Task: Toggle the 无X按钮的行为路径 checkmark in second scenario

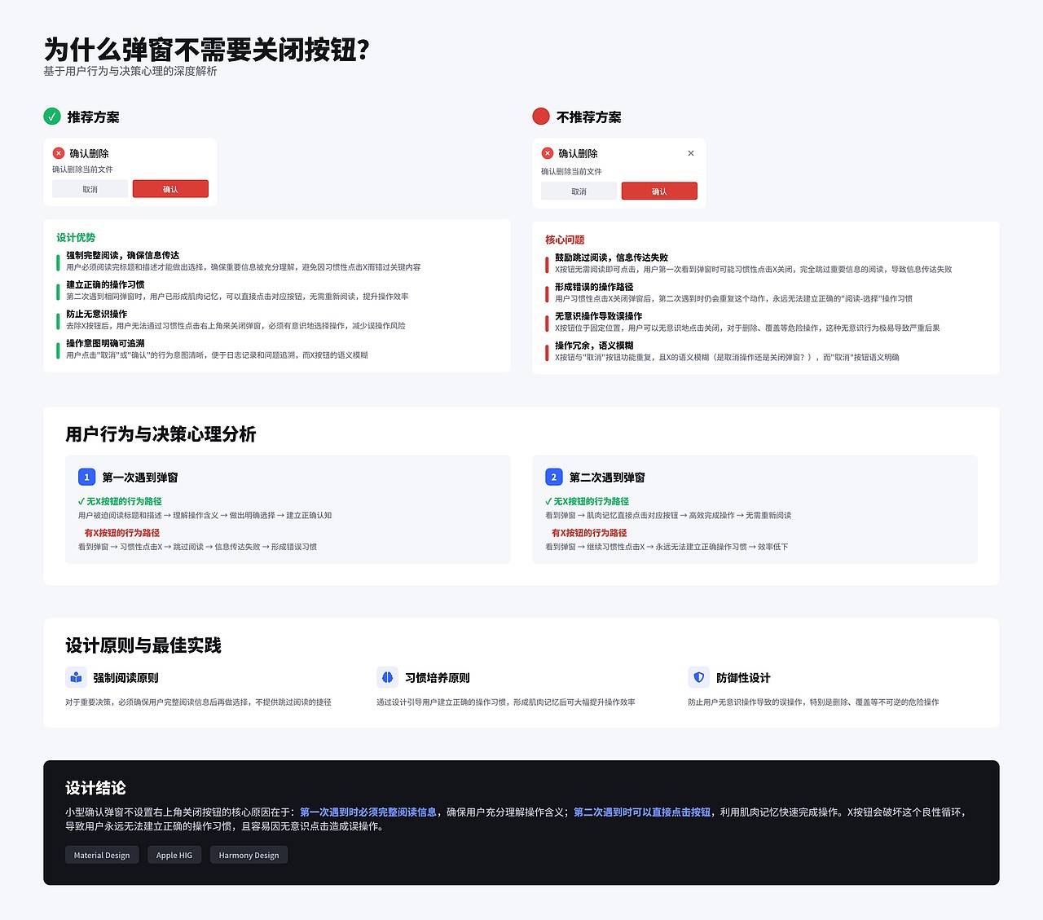Action: pos(548,500)
